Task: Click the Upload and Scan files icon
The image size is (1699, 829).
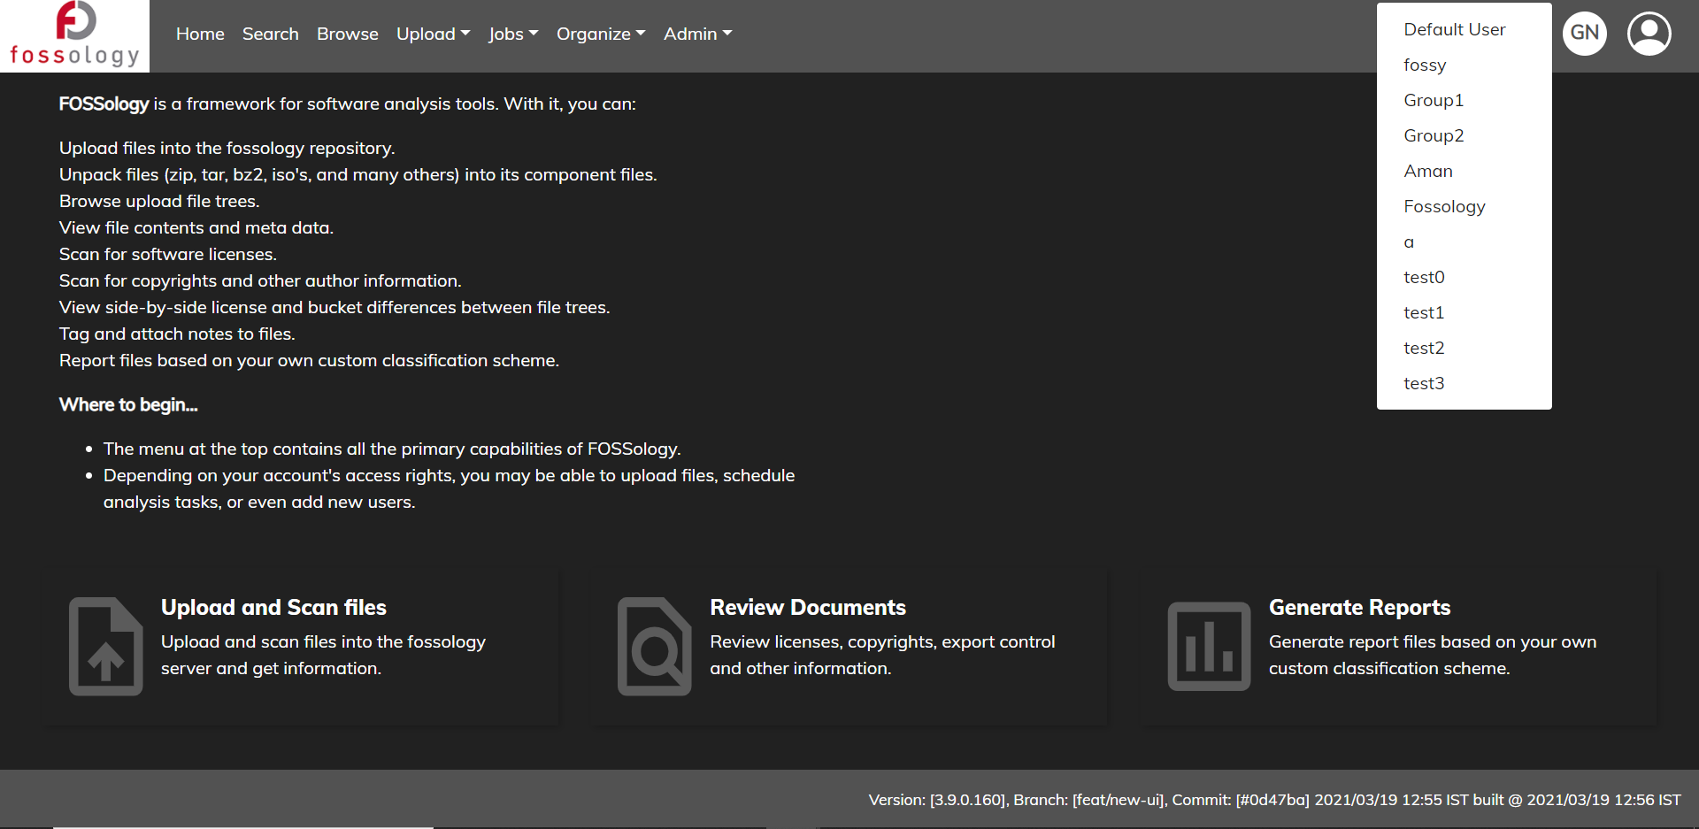Action: pyautogui.click(x=106, y=646)
